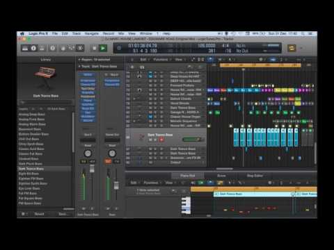This screenshot has height=250, width=334.
Task: Click the left channel strip pan knob
Action: tap(88, 153)
